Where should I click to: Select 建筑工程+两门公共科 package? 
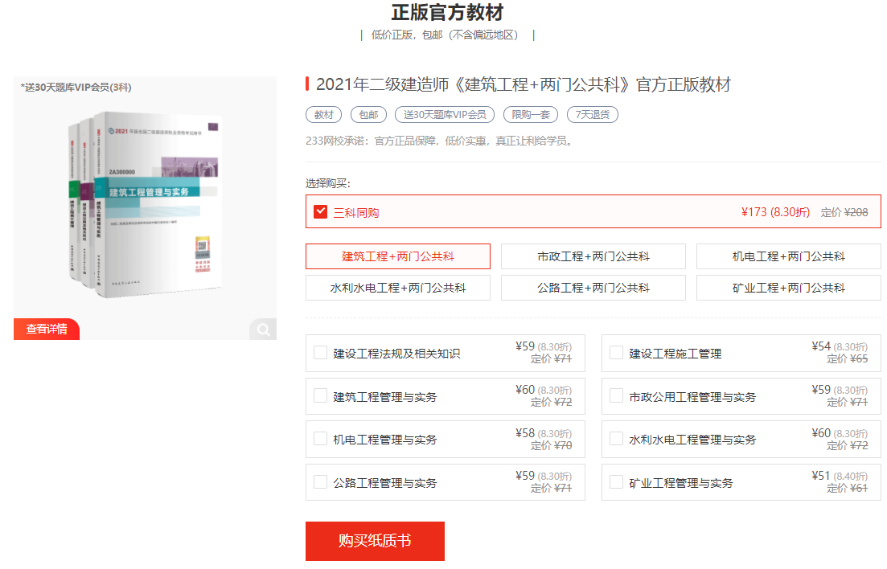(x=398, y=256)
